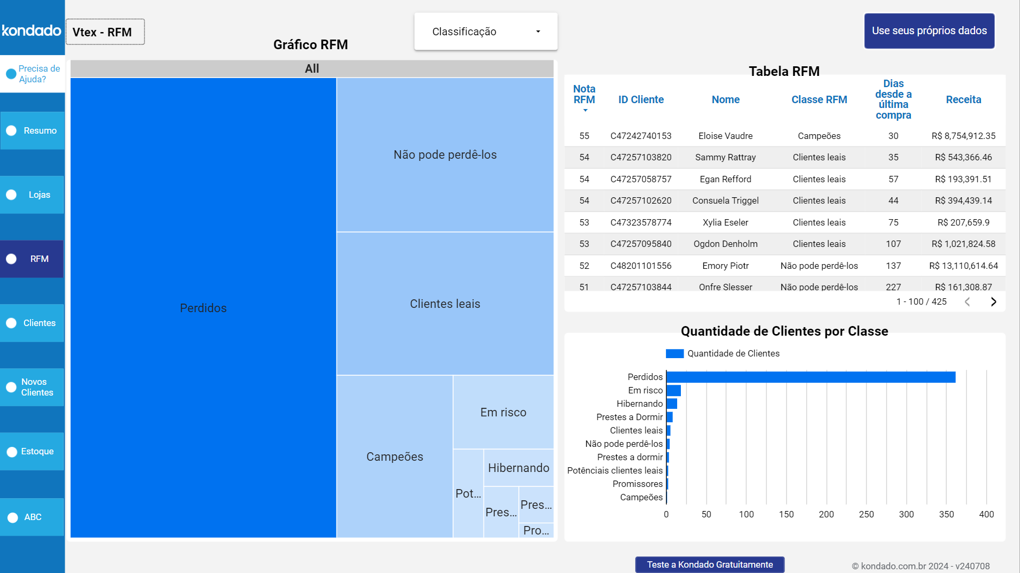The image size is (1020, 573).
Task: Select the Estoque sidebar icon
Action: point(11,451)
